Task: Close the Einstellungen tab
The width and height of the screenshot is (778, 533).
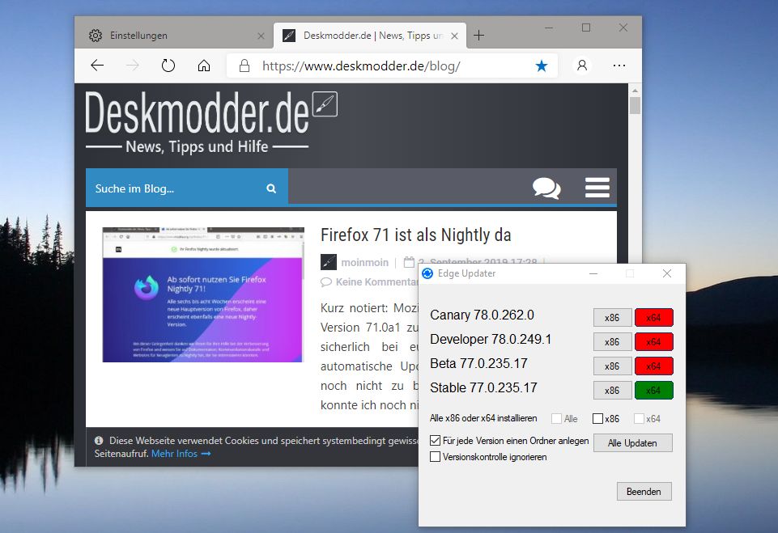Action: point(261,36)
